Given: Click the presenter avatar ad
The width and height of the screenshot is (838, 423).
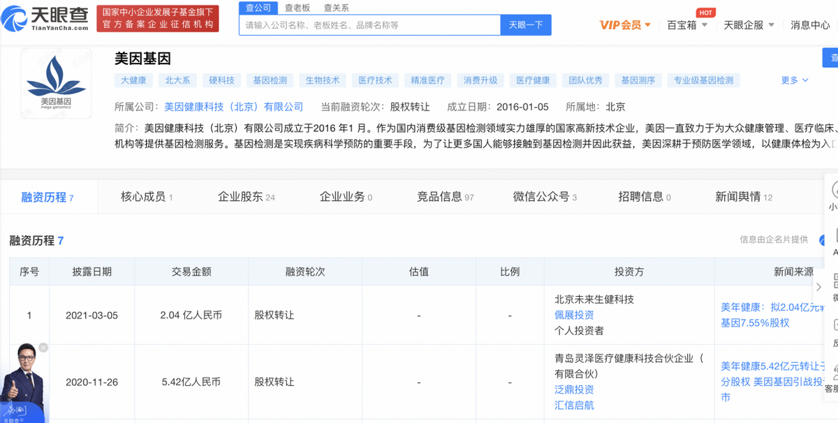Looking at the screenshot, I should point(22,384).
